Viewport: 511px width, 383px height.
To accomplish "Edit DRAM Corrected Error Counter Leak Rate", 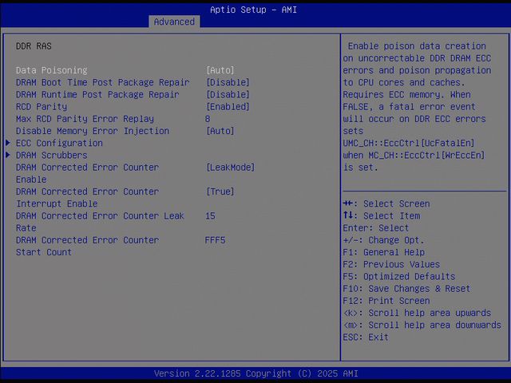I will coord(210,216).
